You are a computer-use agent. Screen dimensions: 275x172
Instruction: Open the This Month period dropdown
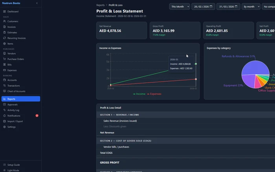(x=180, y=7)
